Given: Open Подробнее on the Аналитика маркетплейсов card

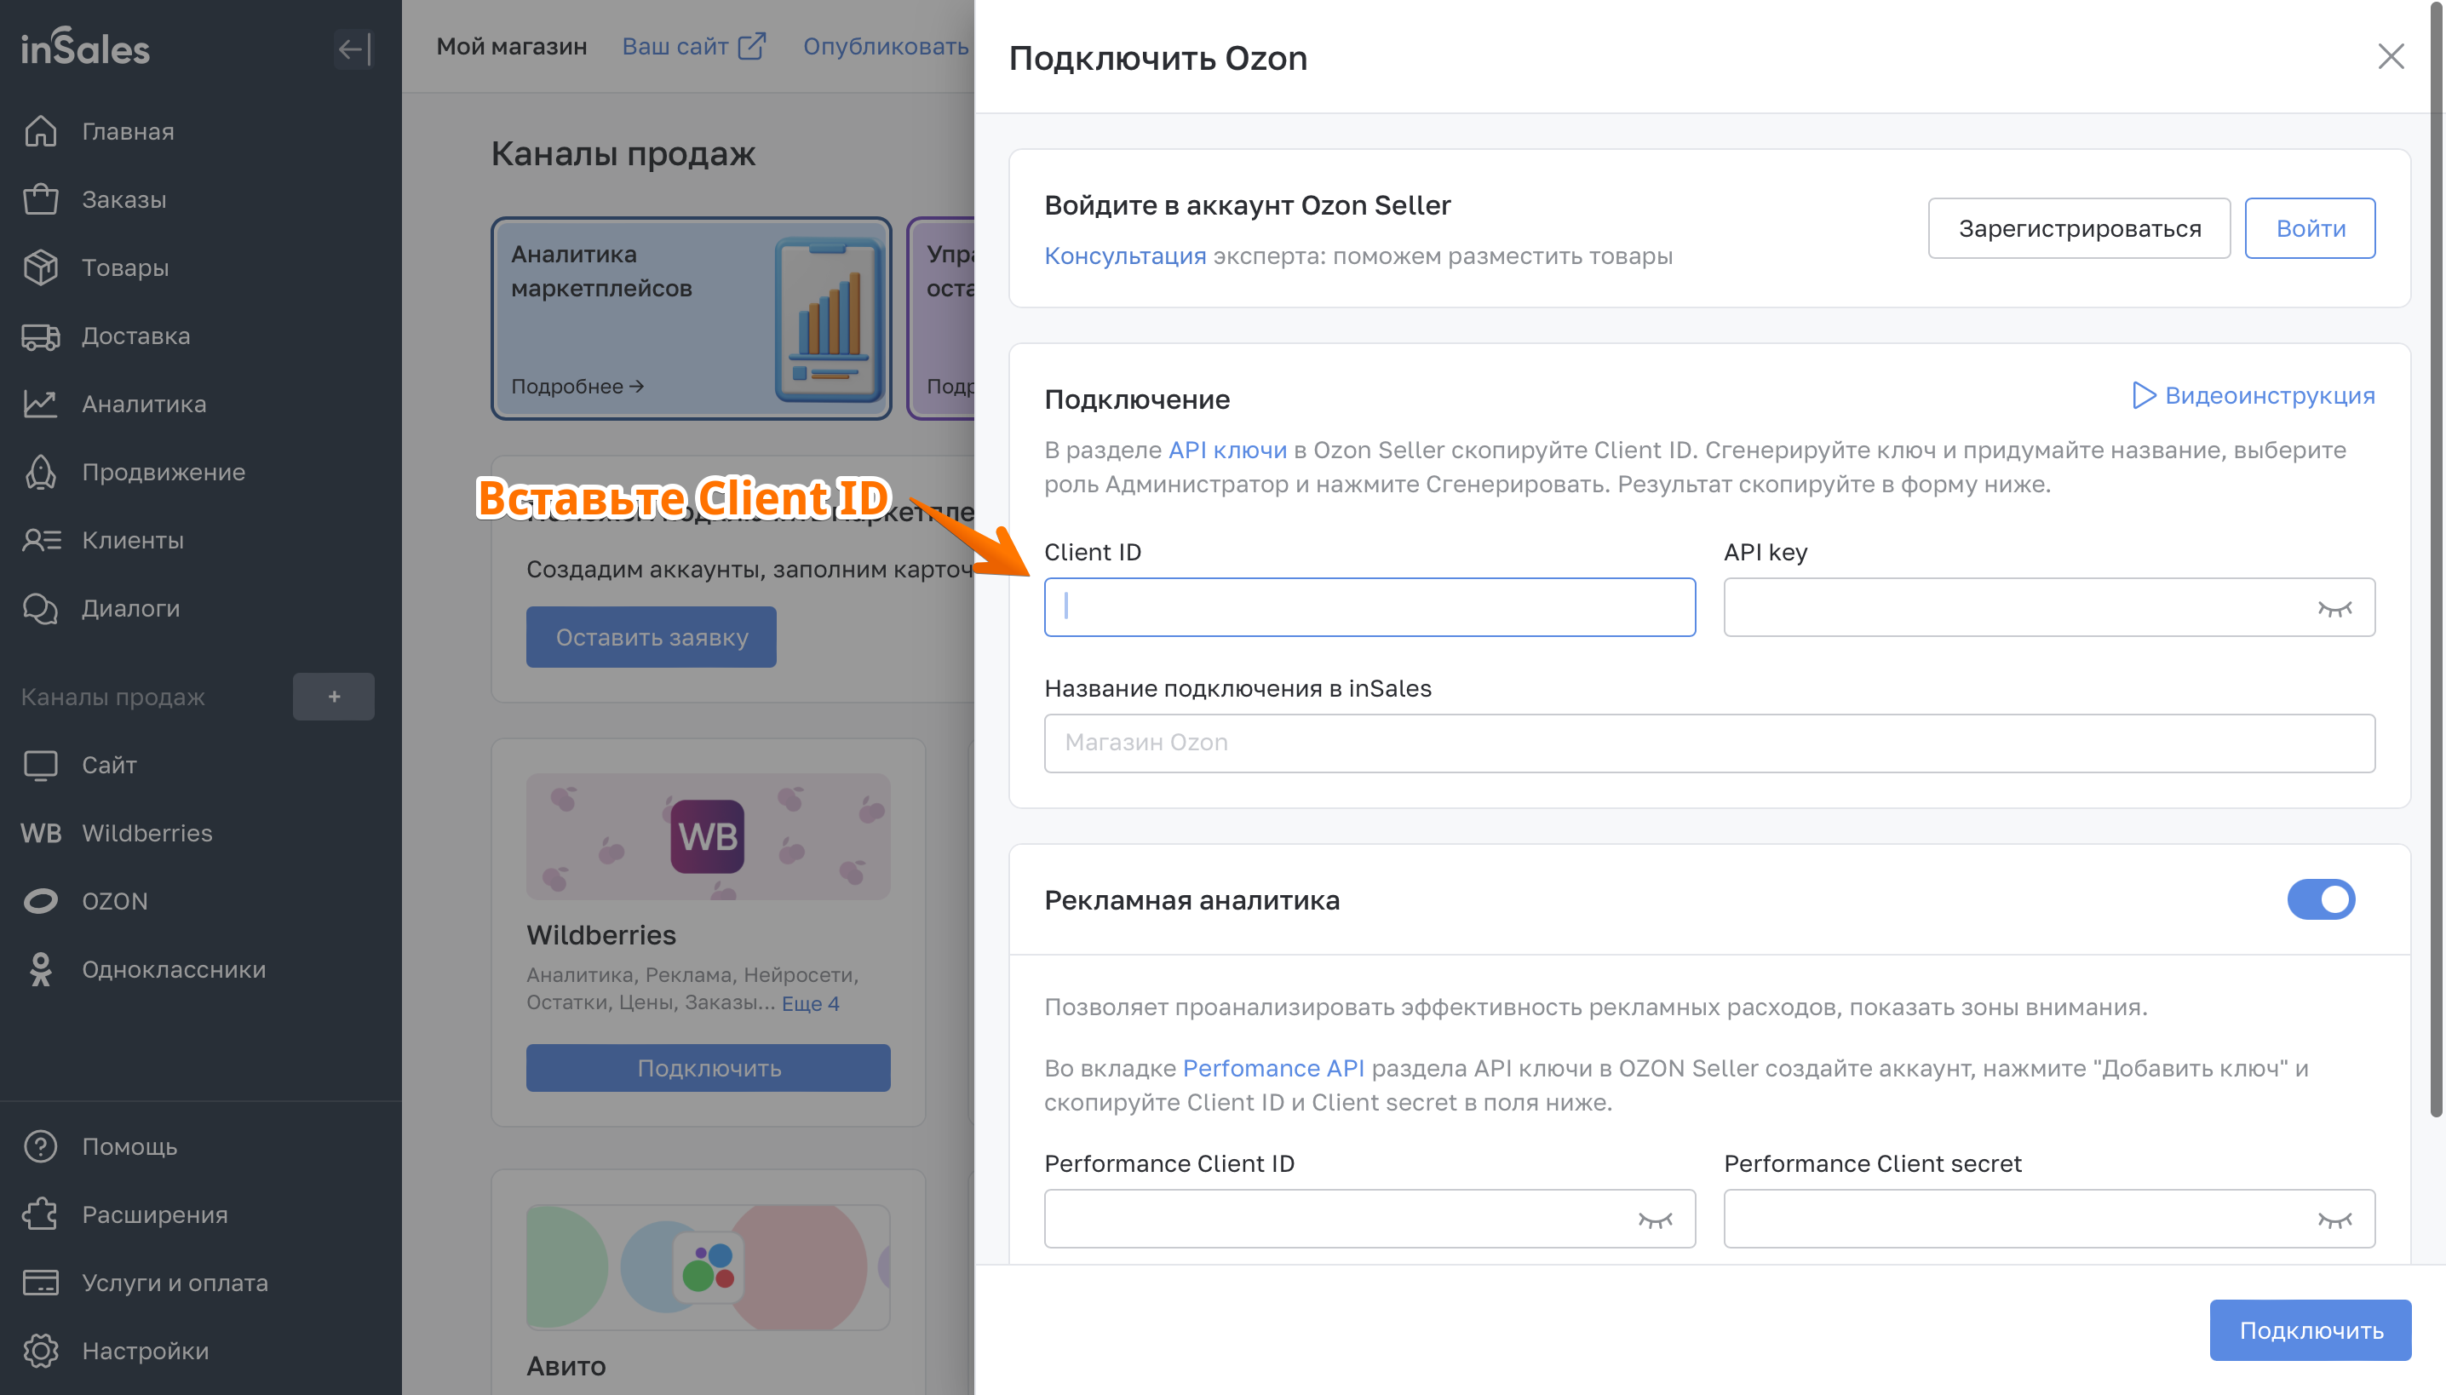Looking at the screenshot, I should click(577, 386).
